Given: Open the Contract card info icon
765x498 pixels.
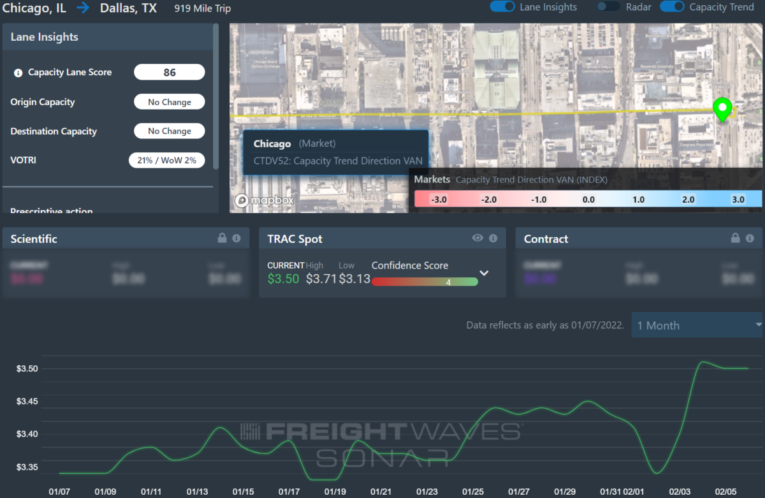Looking at the screenshot, I should point(749,238).
